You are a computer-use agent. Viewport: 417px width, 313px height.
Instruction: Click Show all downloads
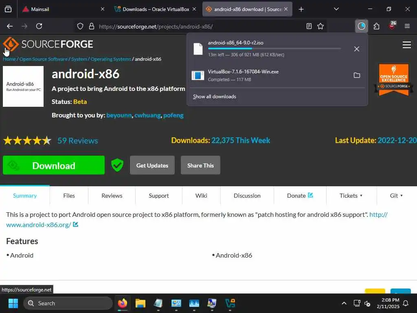(x=214, y=97)
